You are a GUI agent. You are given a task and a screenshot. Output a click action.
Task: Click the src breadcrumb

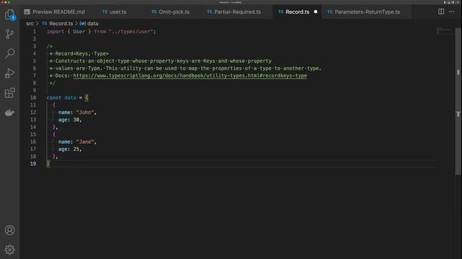pyautogui.click(x=30, y=24)
